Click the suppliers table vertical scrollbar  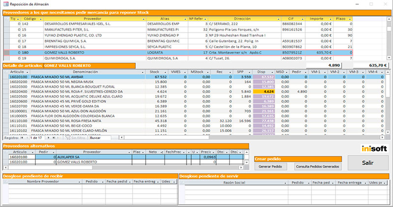pyautogui.click(x=389, y=38)
